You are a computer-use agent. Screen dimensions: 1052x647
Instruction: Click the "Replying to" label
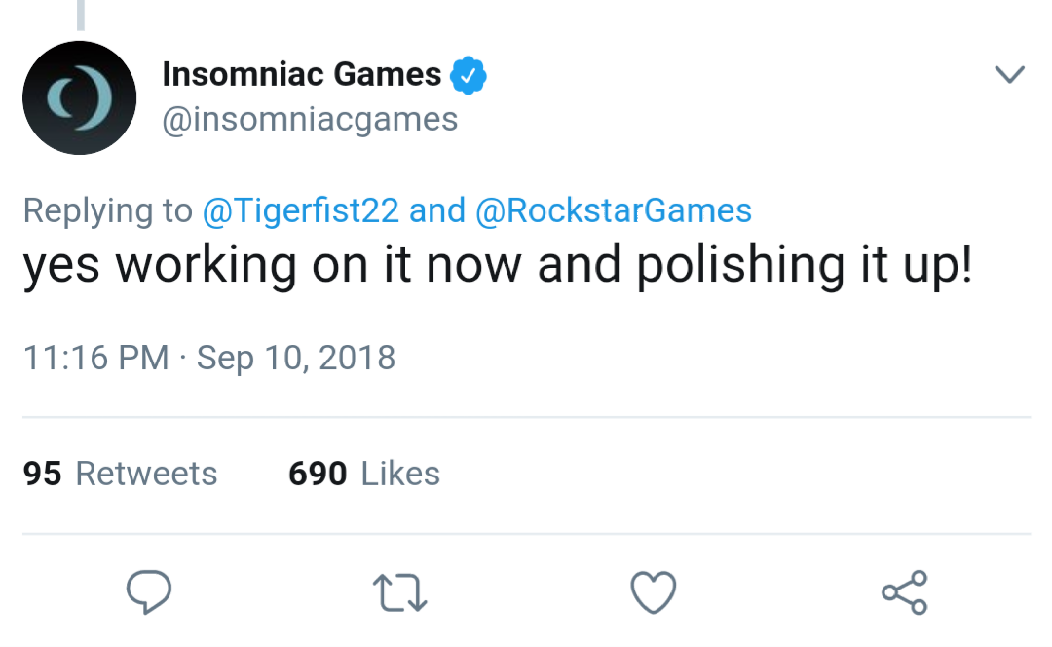107,210
